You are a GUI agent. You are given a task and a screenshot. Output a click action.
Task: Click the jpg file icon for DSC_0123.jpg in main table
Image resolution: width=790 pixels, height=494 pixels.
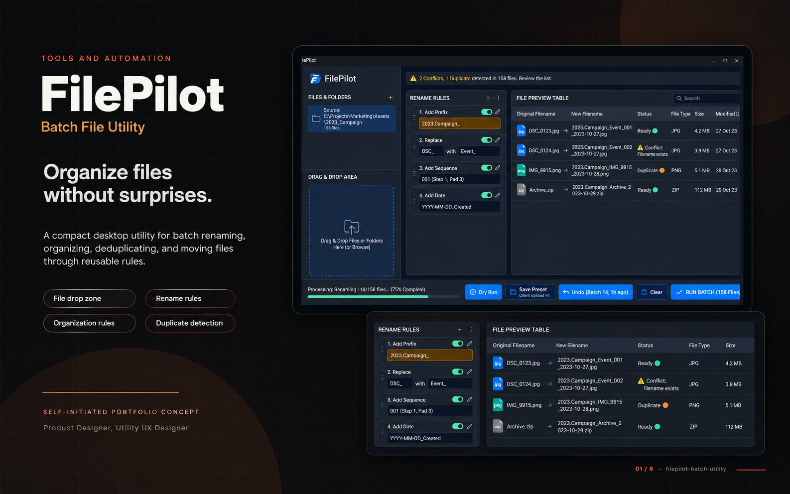[521, 131]
